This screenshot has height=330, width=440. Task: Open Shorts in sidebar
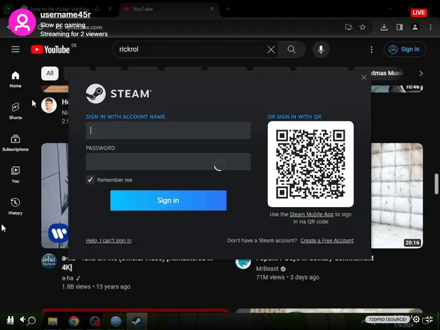(x=15, y=111)
